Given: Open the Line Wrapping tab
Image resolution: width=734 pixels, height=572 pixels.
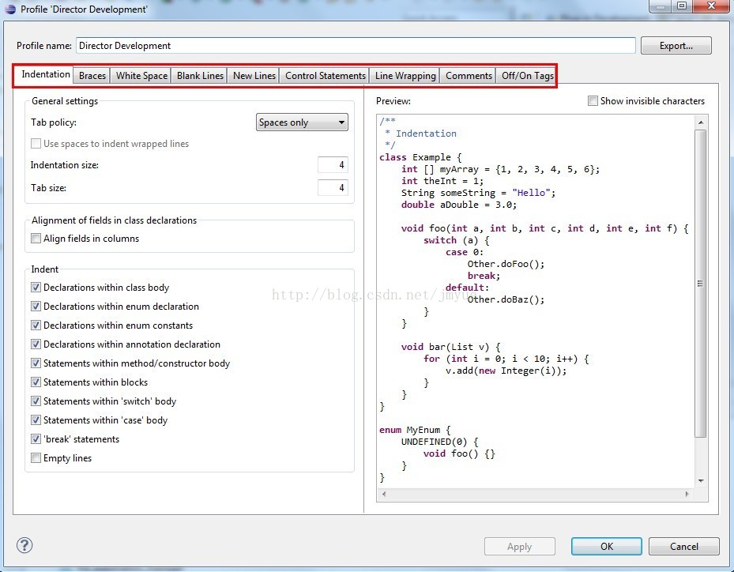Looking at the screenshot, I should tap(405, 75).
